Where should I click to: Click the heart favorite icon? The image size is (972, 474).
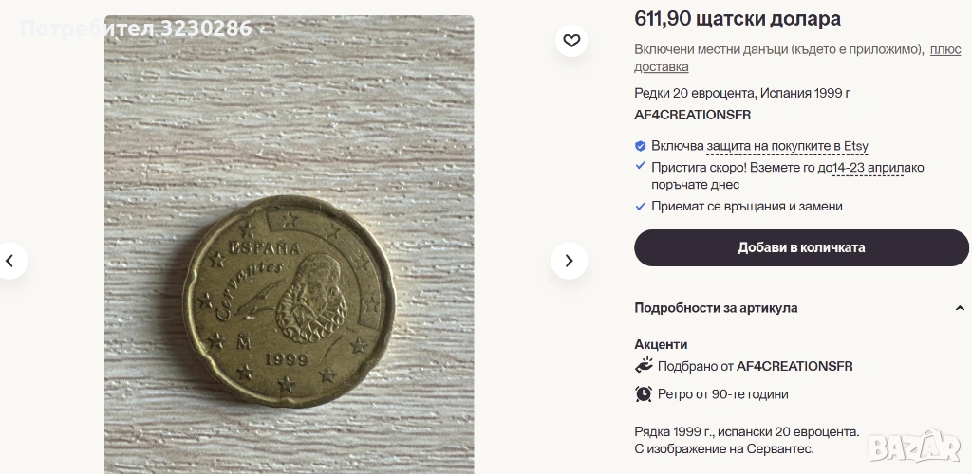[571, 41]
